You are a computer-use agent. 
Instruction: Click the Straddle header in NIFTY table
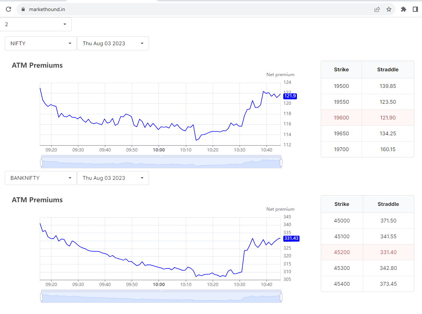click(388, 69)
